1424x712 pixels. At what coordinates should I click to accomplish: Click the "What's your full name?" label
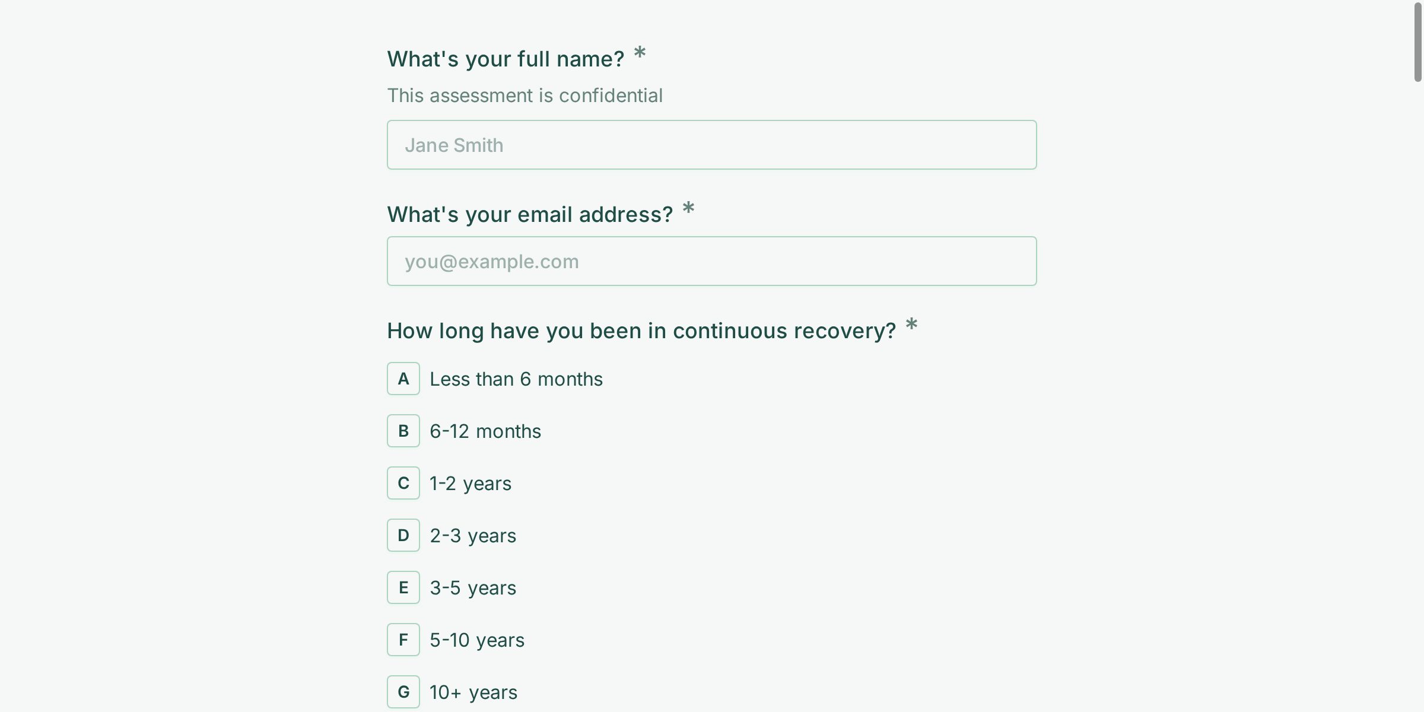tap(506, 59)
